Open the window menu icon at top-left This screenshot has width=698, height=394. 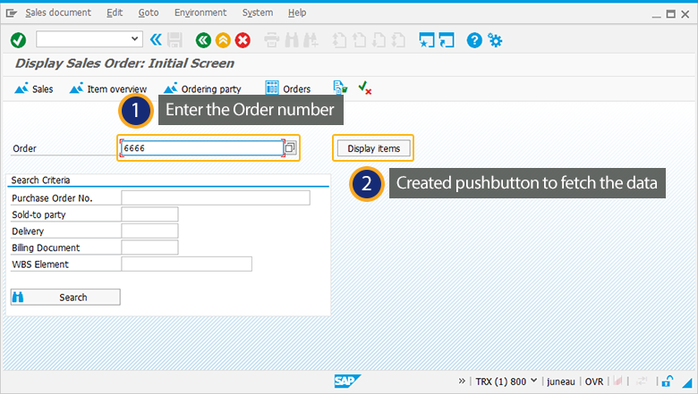pyautogui.click(x=11, y=13)
